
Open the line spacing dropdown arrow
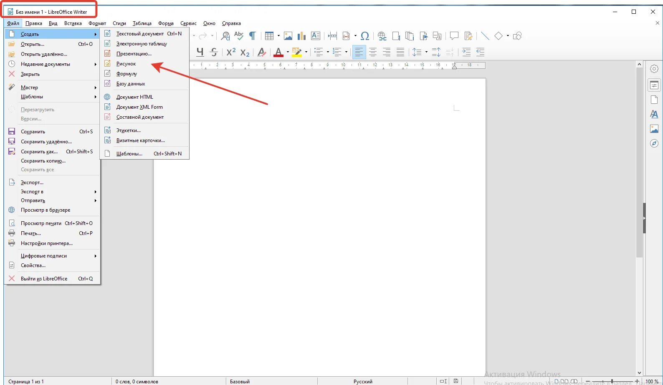point(426,52)
